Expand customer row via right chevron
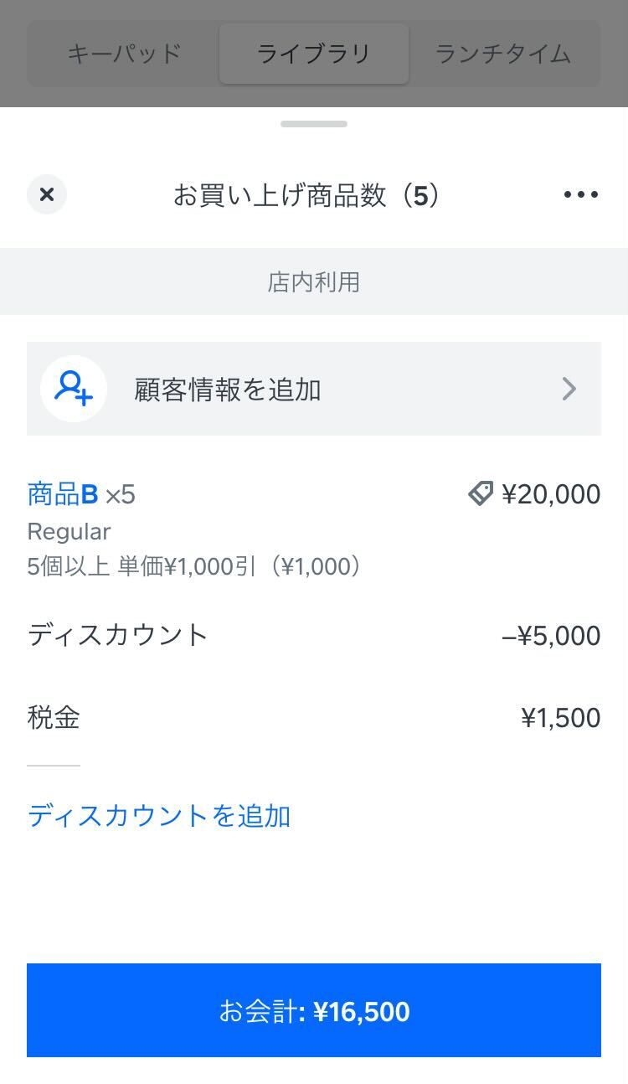 coord(569,389)
